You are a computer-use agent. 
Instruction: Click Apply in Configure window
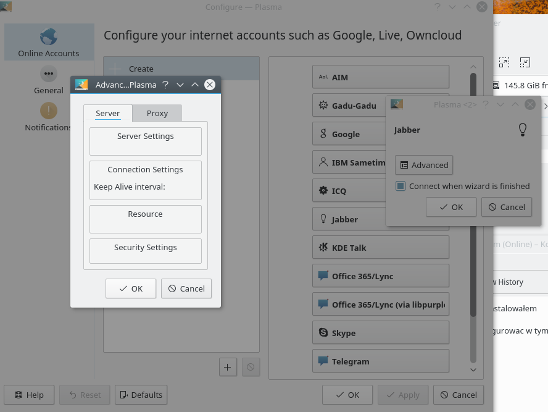pyautogui.click(x=403, y=395)
